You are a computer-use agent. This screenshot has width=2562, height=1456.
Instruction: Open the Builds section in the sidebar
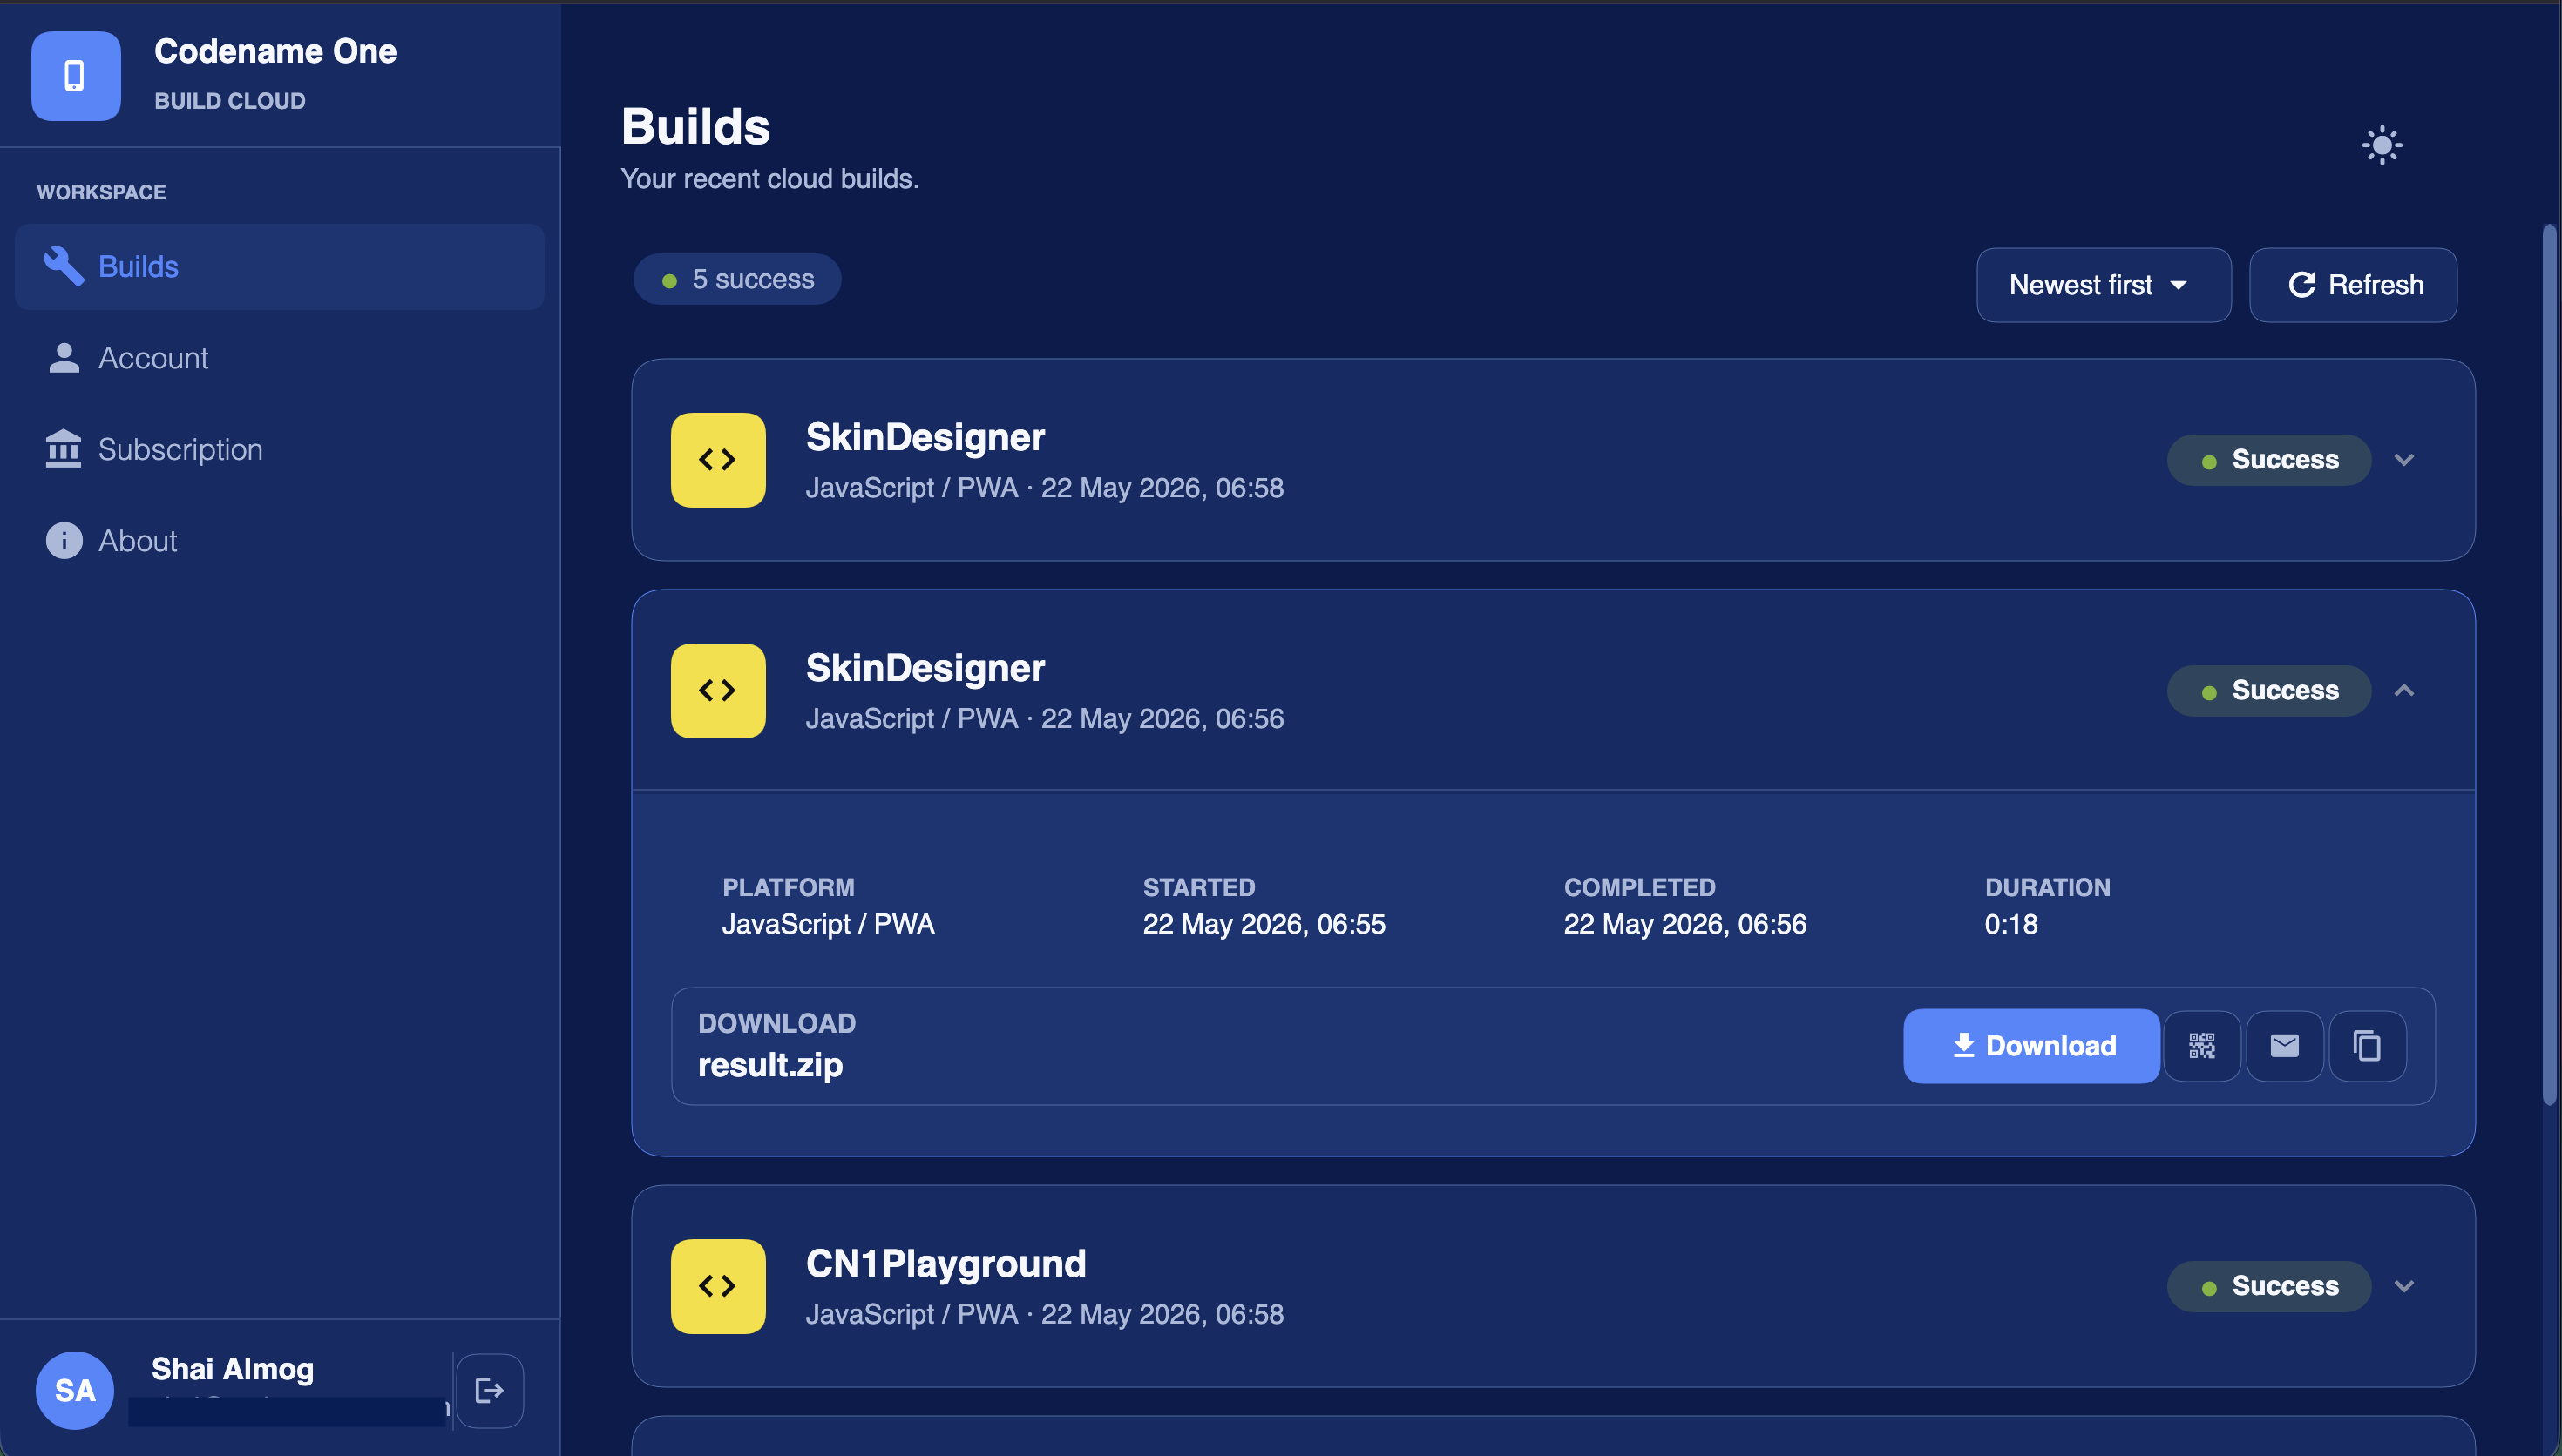pos(279,267)
